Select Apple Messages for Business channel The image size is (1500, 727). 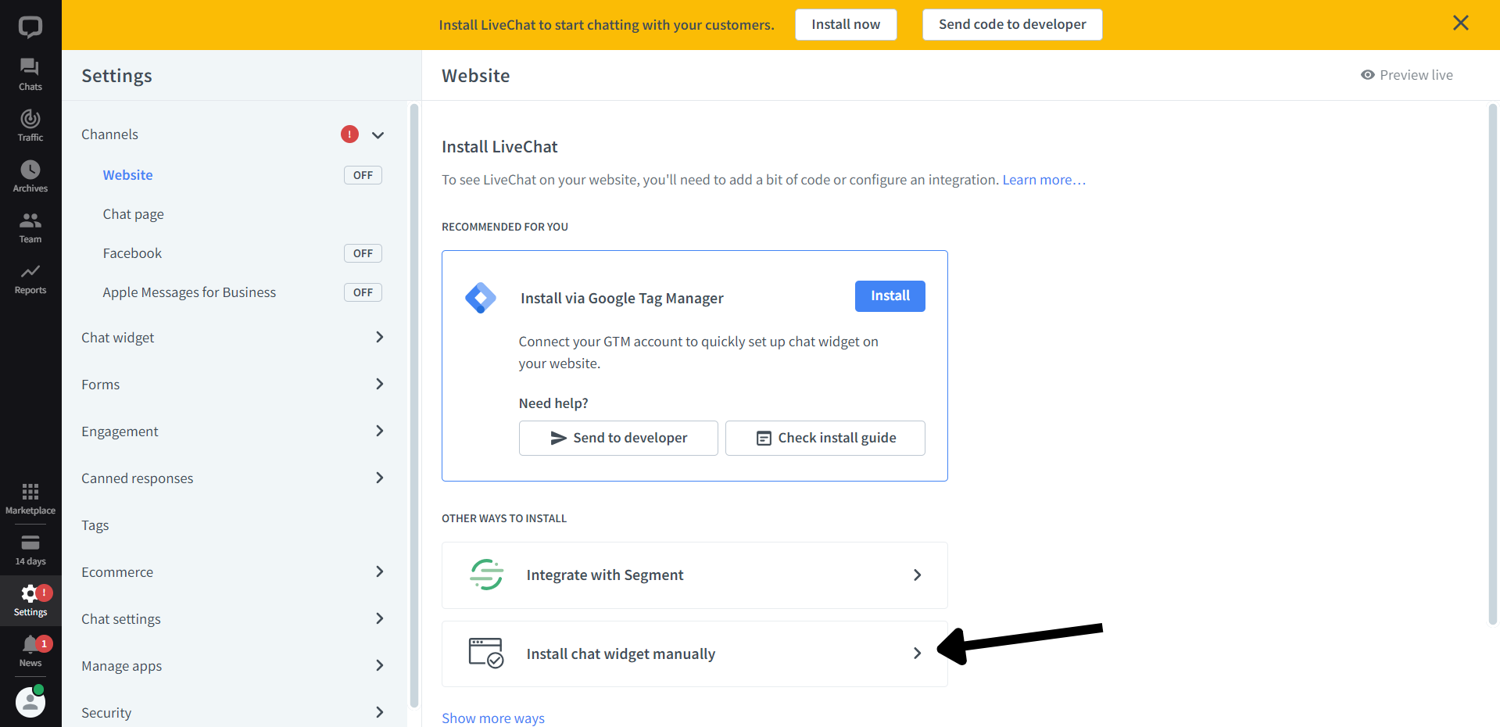(189, 292)
